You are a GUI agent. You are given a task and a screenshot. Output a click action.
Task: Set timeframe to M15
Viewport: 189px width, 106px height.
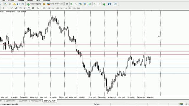53,8
